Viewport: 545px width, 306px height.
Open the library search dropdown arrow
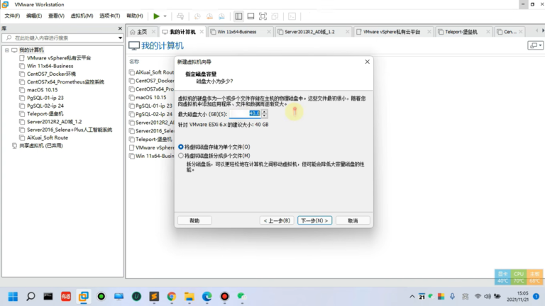(x=120, y=38)
